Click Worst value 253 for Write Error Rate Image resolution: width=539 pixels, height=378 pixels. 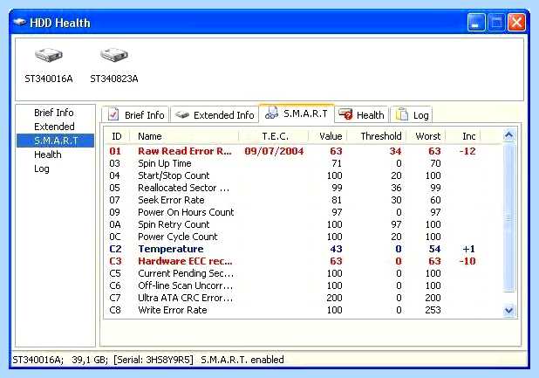(433, 310)
